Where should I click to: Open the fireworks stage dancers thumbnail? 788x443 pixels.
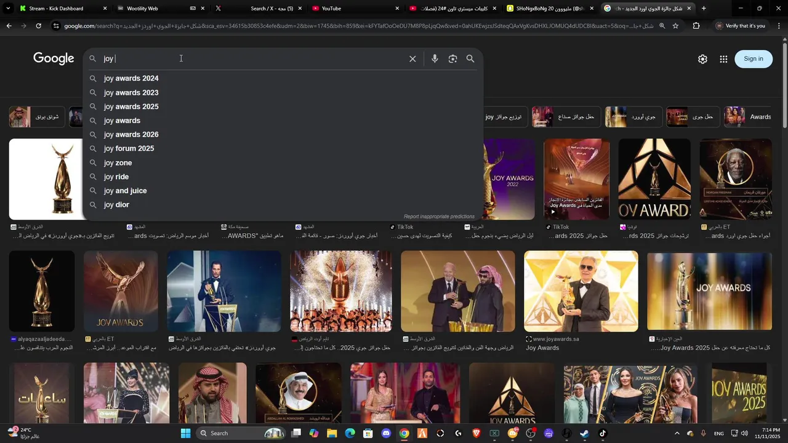click(x=341, y=291)
